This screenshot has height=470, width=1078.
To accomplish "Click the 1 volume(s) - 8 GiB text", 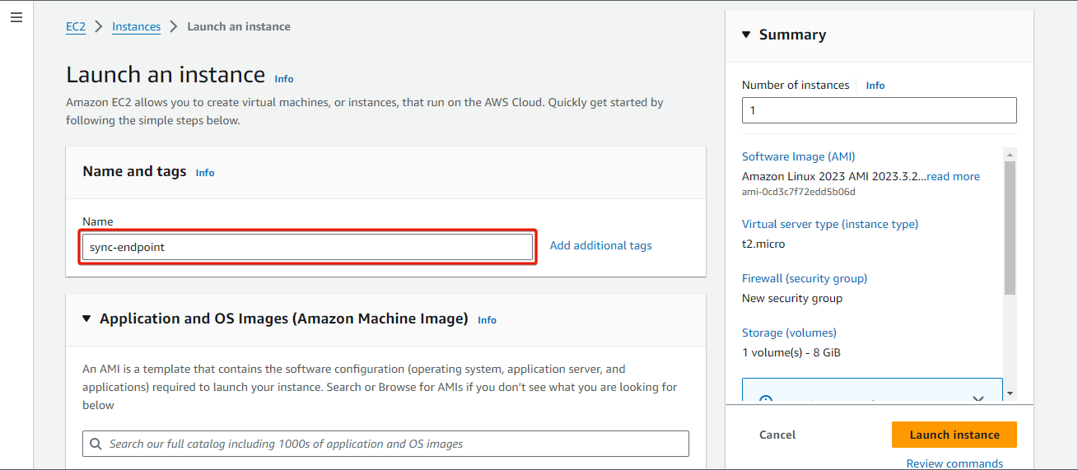I will click(x=791, y=352).
